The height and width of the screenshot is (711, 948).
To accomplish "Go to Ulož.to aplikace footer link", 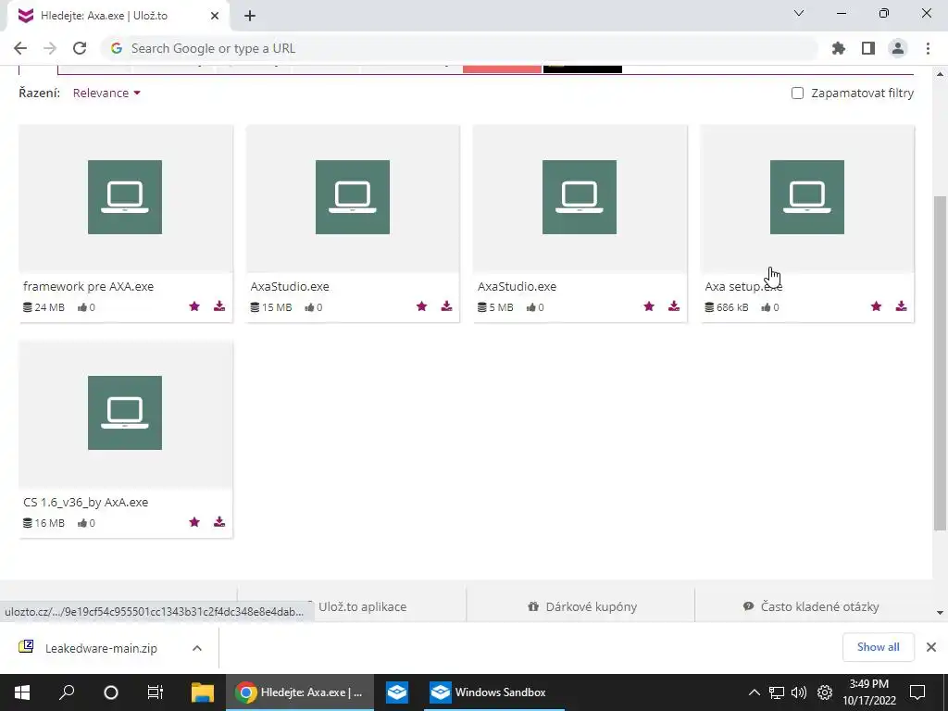I will click(362, 607).
